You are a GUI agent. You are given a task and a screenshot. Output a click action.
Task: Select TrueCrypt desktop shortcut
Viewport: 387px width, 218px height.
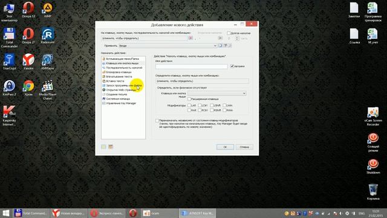coord(9,62)
